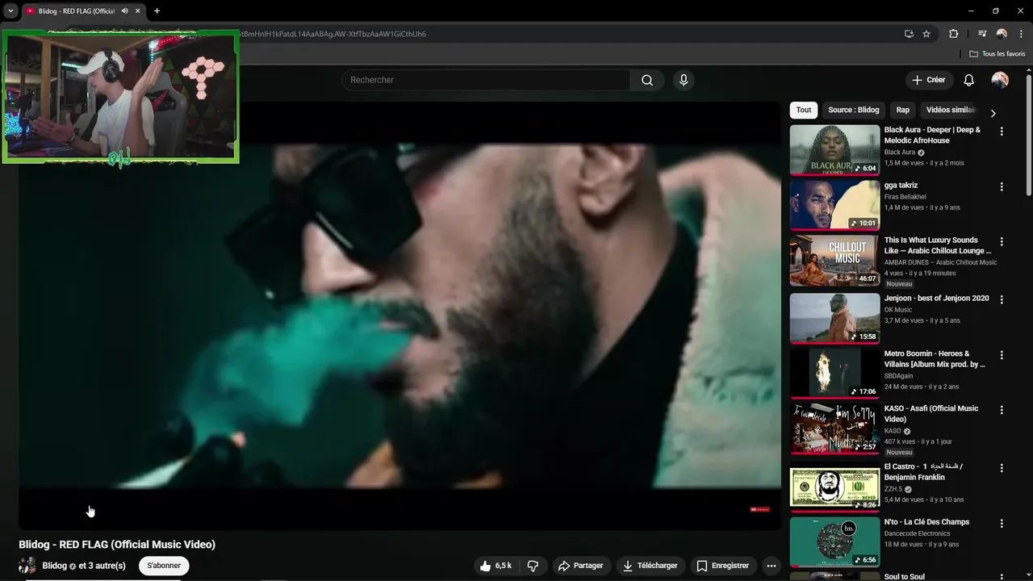The height and width of the screenshot is (581, 1033).
Task: Open options for Luxury Sounds Chillout video
Action: coord(1002,241)
